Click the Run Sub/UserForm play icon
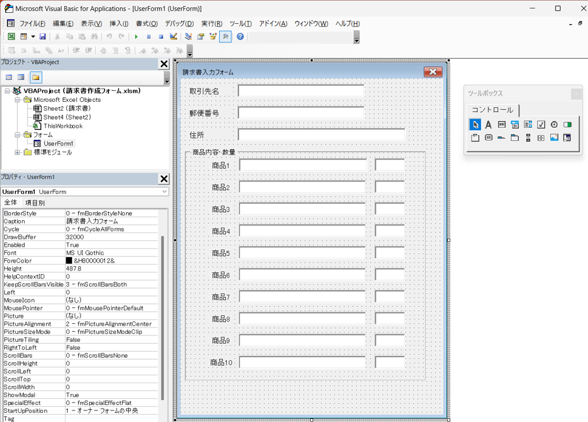588x422 pixels. tap(136, 37)
